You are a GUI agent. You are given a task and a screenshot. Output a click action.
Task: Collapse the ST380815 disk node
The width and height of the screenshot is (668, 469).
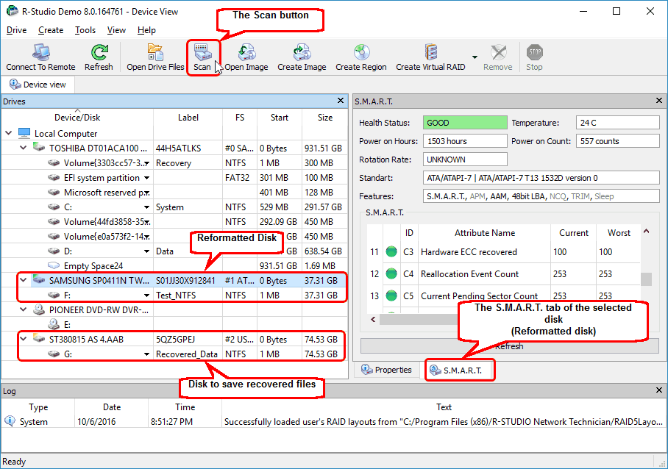coord(24,339)
